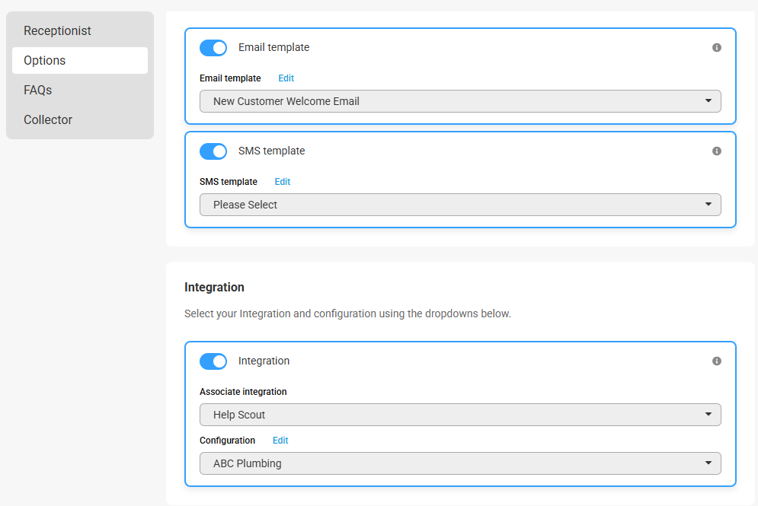Click the SMS template info icon
The width and height of the screenshot is (758, 506).
(716, 151)
